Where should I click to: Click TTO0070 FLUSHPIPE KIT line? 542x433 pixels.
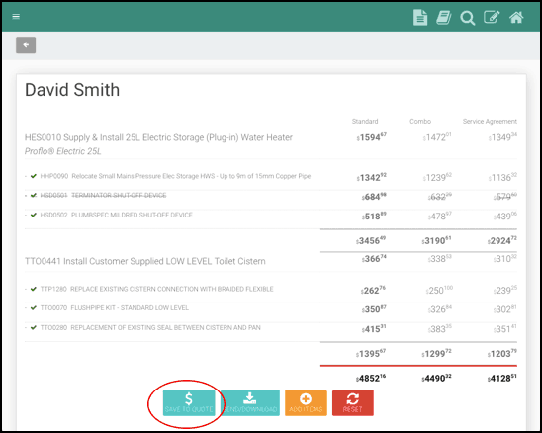pos(115,307)
